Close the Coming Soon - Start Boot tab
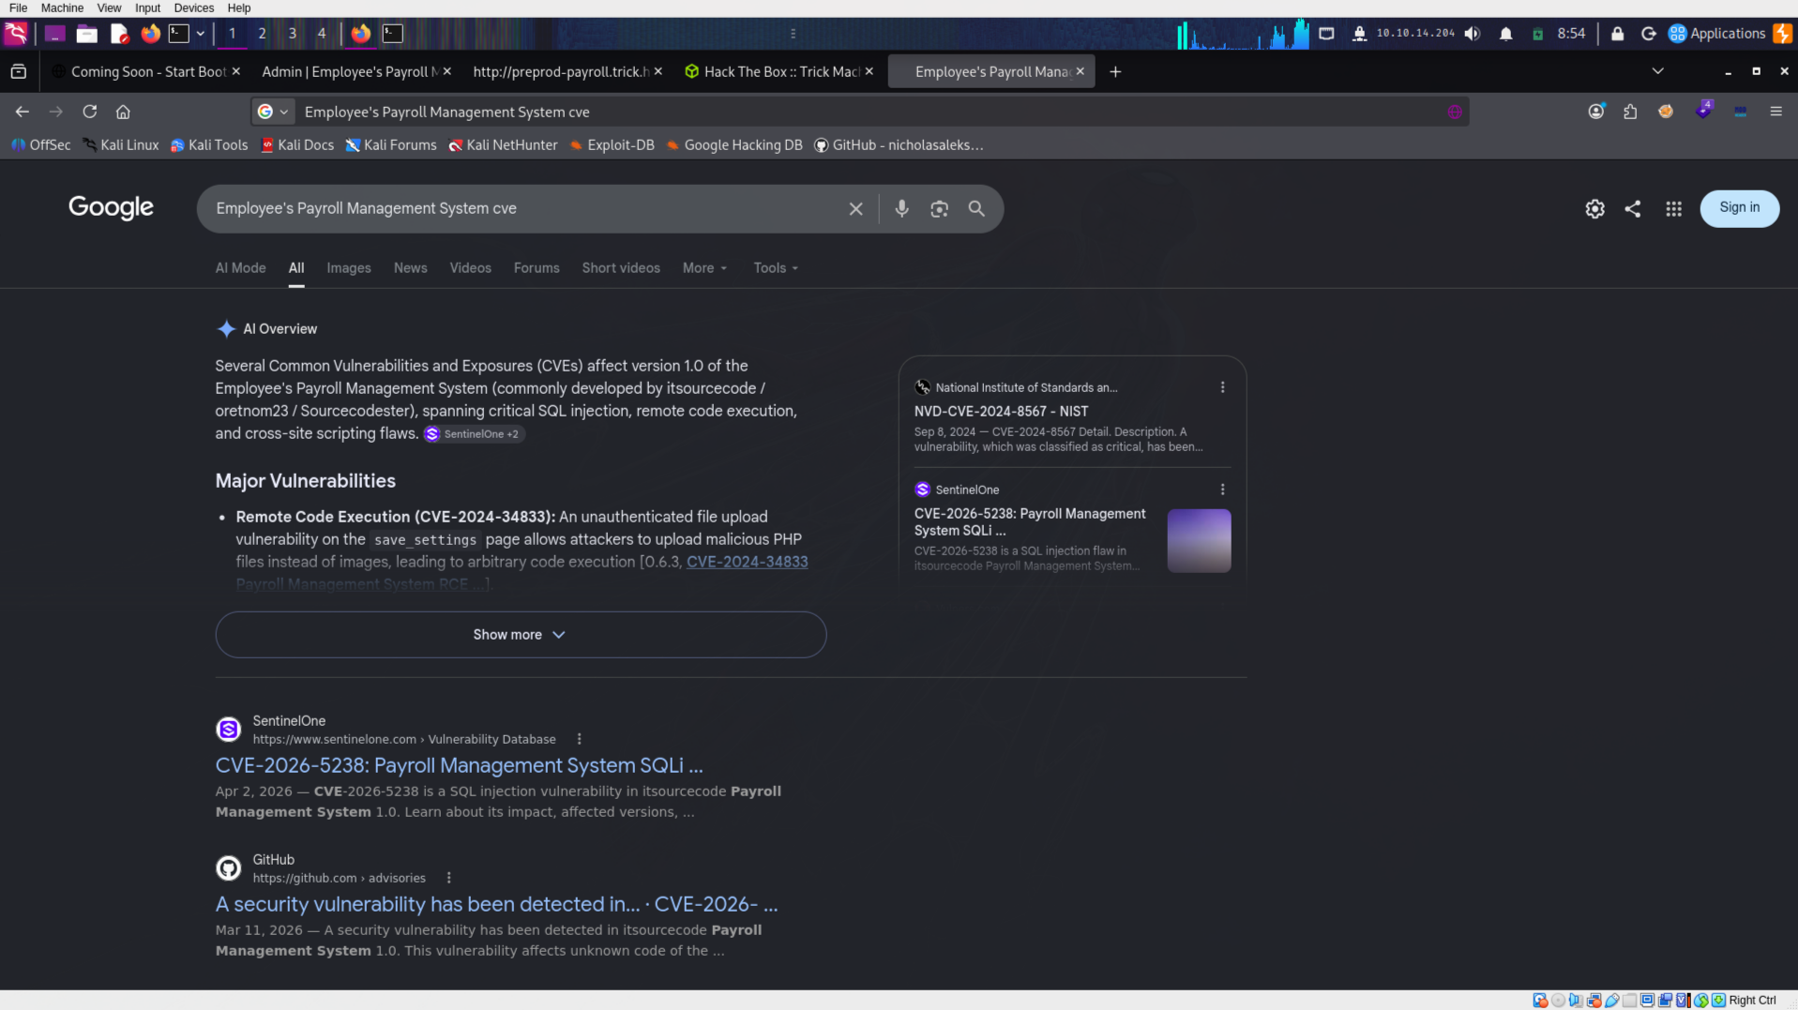This screenshot has width=1798, height=1010. (x=235, y=71)
